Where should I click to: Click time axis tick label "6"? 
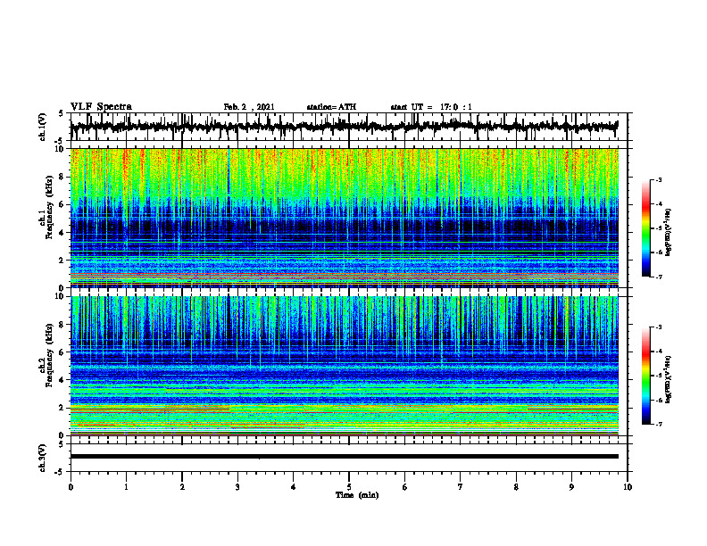pos(405,487)
